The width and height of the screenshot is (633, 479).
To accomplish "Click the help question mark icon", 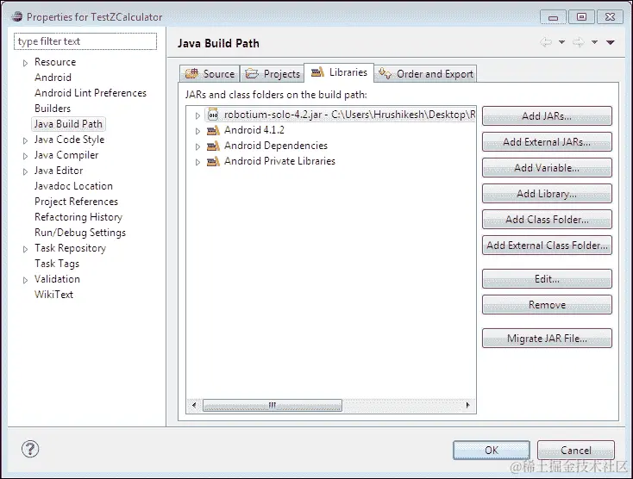I will (30, 449).
